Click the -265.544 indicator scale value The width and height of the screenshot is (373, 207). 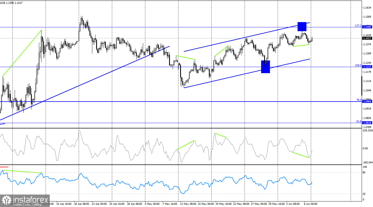click(367, 163)
